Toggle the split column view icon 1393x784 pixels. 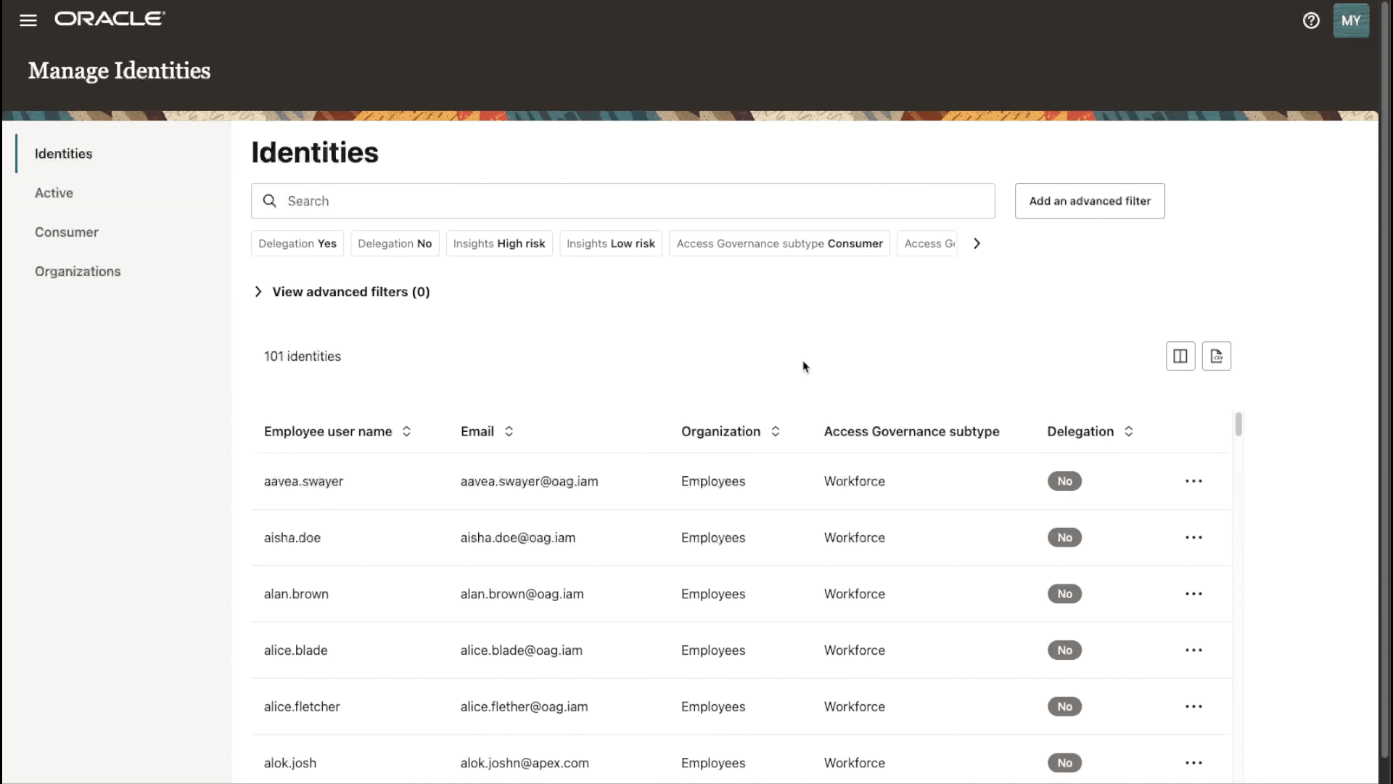pyautogui.click(x=1180, y=356)
